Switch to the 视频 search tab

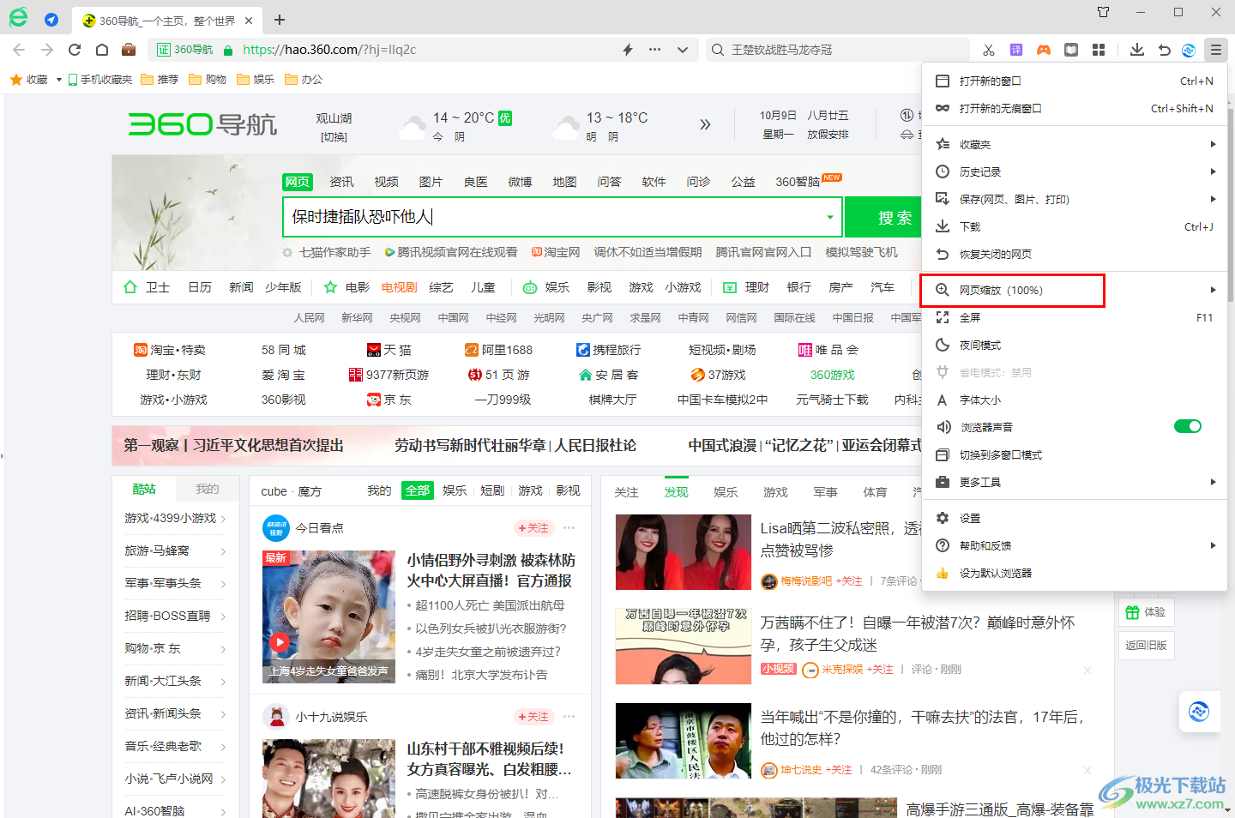pyautogui.click(x=386, y=182)
